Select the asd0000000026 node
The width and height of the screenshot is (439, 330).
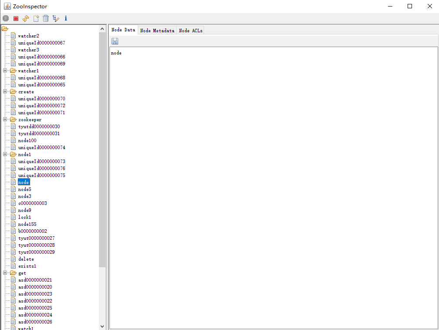coord(35,322)
